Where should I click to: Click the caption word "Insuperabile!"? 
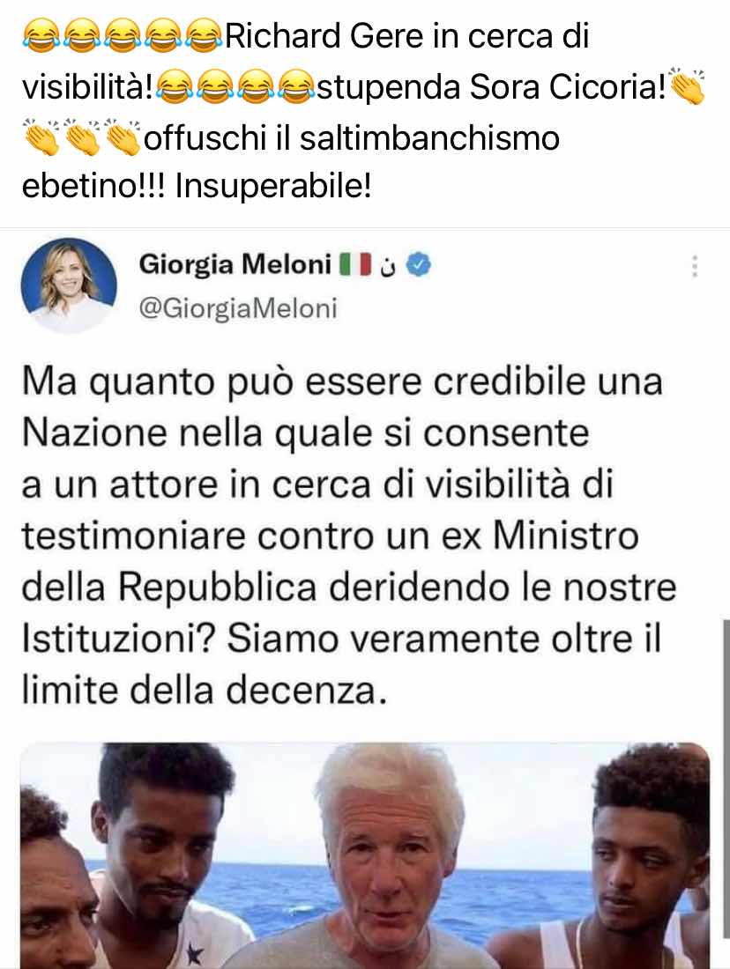(x=273, y=185)
